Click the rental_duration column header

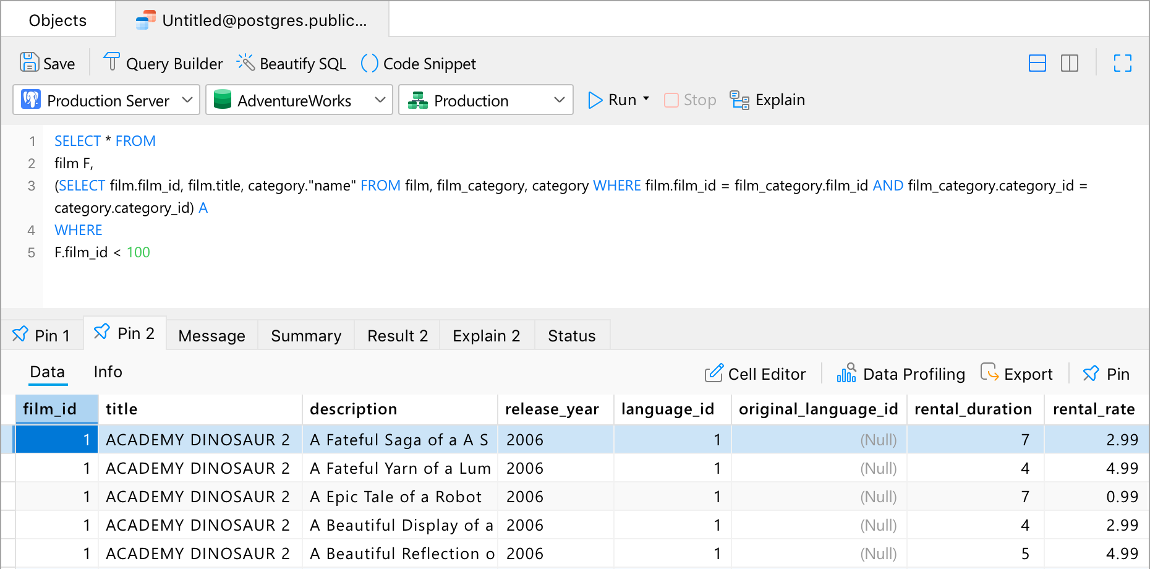point(976,409)
